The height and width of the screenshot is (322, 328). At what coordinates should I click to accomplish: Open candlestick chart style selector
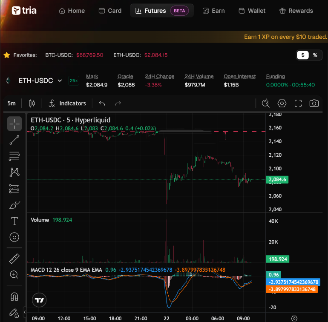click(x=32, y=103)
